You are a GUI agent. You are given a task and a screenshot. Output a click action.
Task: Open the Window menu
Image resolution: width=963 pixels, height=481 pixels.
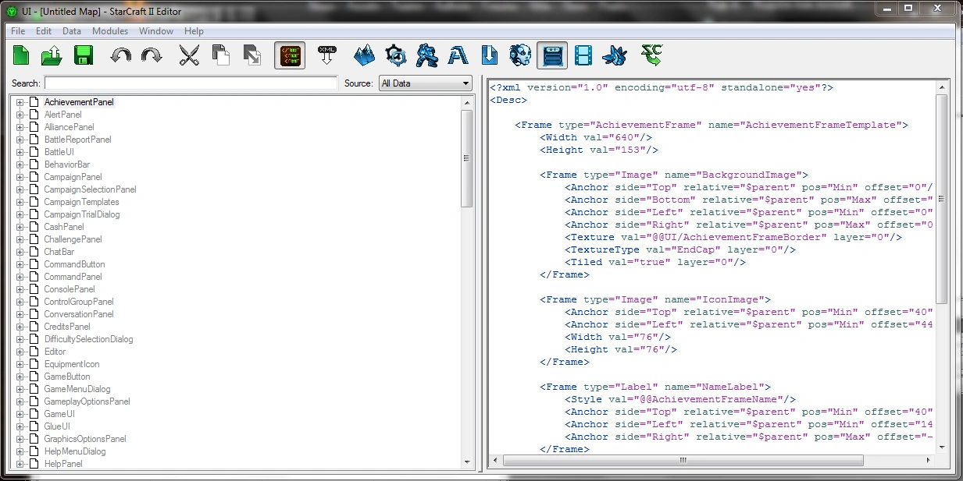(x=156, y=31)
